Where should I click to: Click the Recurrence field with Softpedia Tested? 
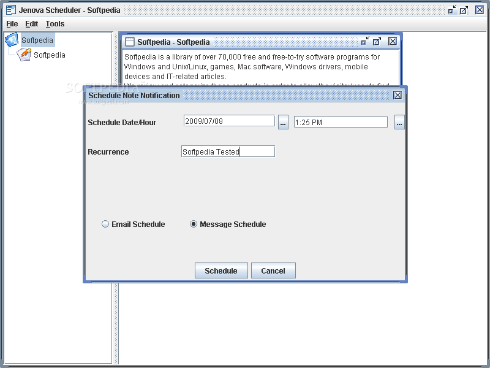pos(228,151)
